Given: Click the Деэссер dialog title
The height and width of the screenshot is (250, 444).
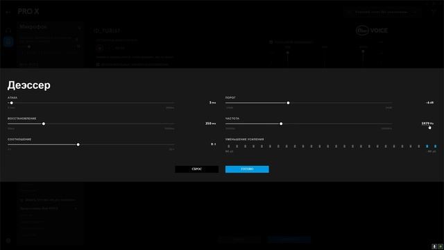Looking at the screenshot, I should point(29,85).
